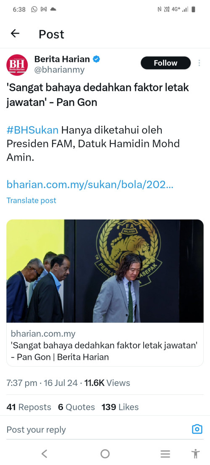210x465 pixels.
Task: Open the @bharianmy handle
Action: (x=60, y=70)
